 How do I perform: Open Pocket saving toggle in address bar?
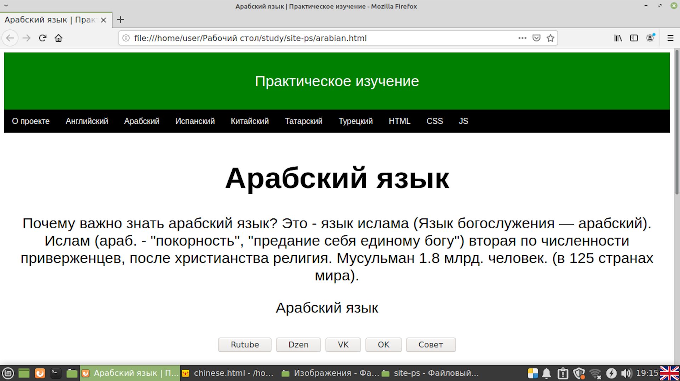point(536,38)
